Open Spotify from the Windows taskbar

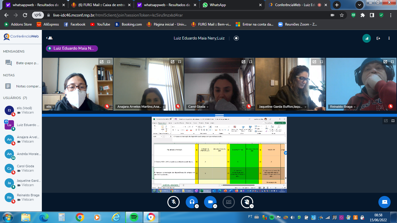pyautogui.click(x=134, y=217)
